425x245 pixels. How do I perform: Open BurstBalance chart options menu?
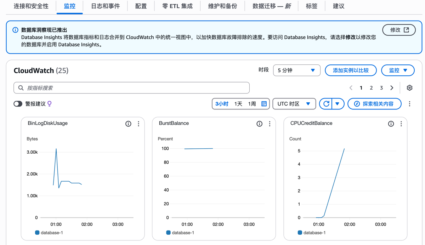[x=270, y=124]
